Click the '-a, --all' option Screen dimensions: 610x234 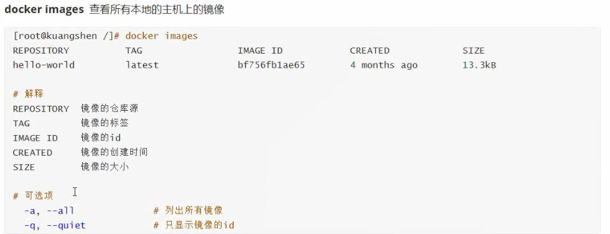point(49,211)
